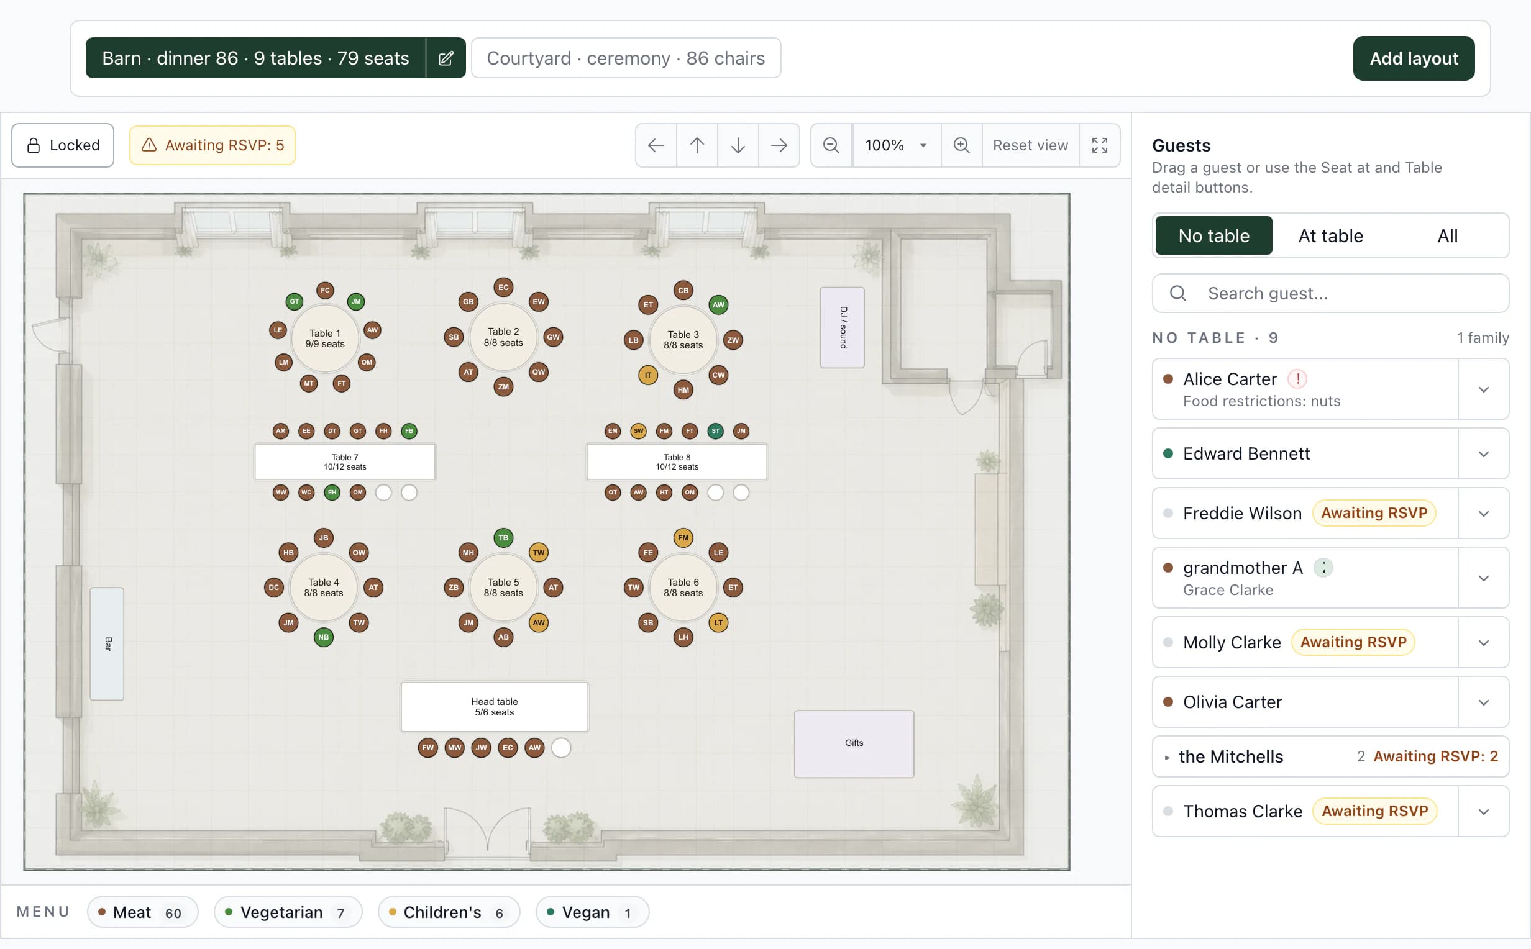Click the Add layout button
The height and width of the screenshot is (949, 1531).
pyautogui.click(x=1413, y=58)
